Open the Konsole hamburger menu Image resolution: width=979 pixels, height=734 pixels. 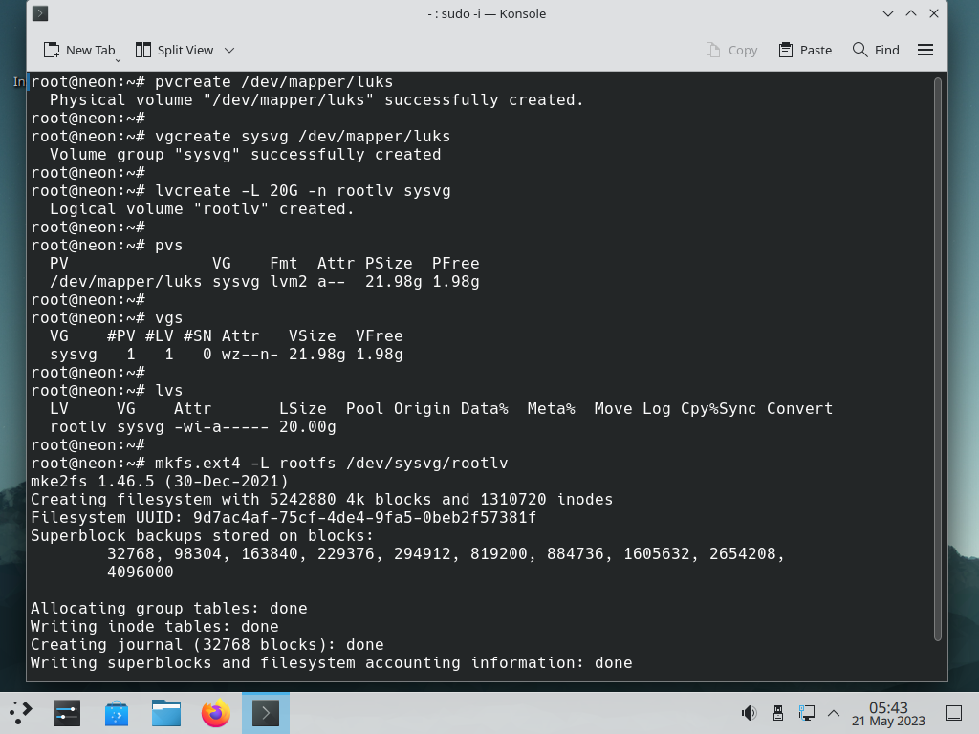click(x=925, y=50)
